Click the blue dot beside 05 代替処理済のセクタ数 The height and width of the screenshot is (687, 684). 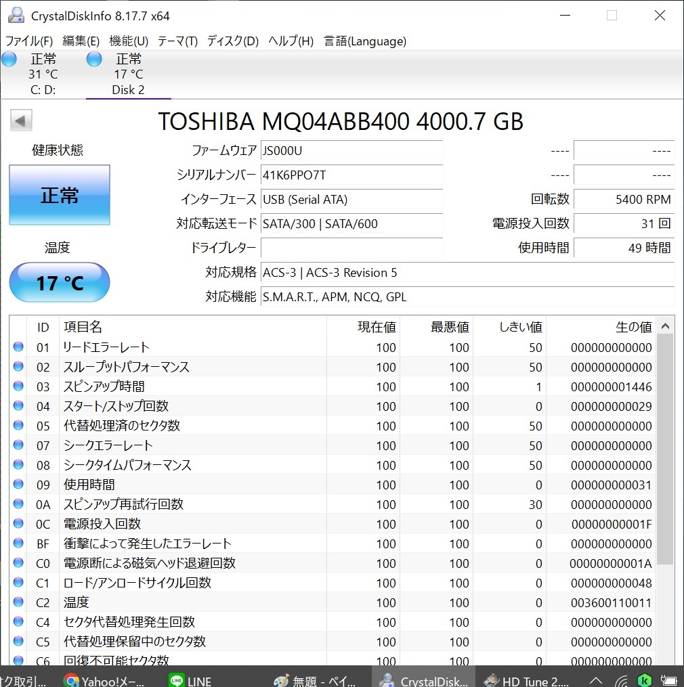coord(18,426)
